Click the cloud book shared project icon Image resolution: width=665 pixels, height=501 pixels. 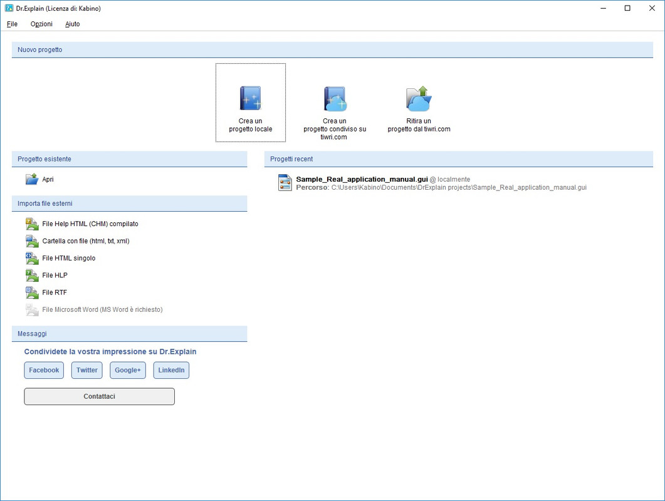coord(335,99)
